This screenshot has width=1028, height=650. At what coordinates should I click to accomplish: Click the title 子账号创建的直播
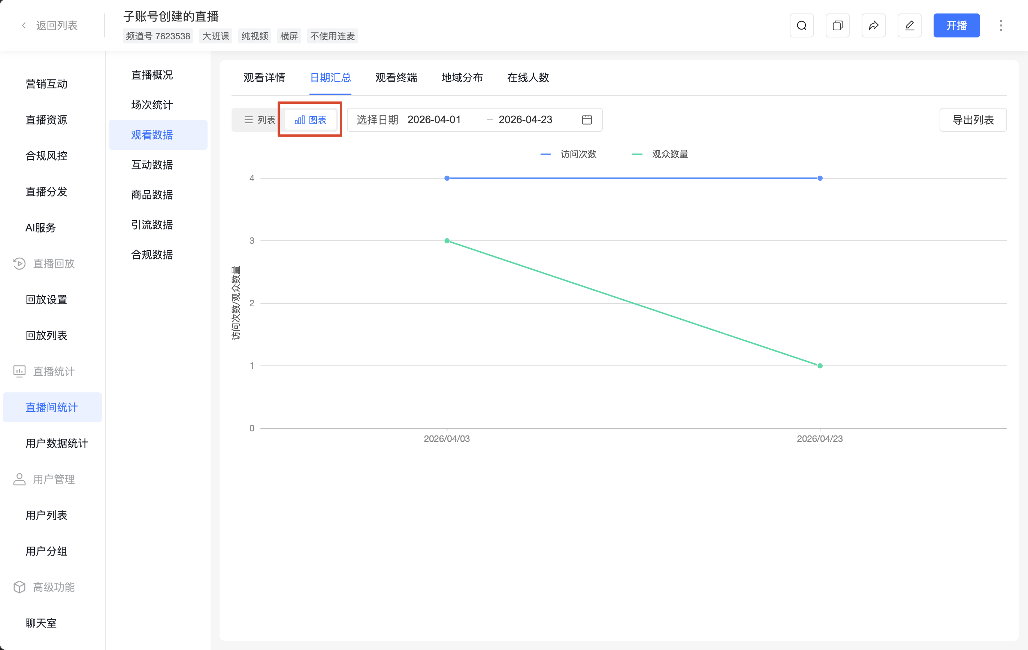(171, 16)
